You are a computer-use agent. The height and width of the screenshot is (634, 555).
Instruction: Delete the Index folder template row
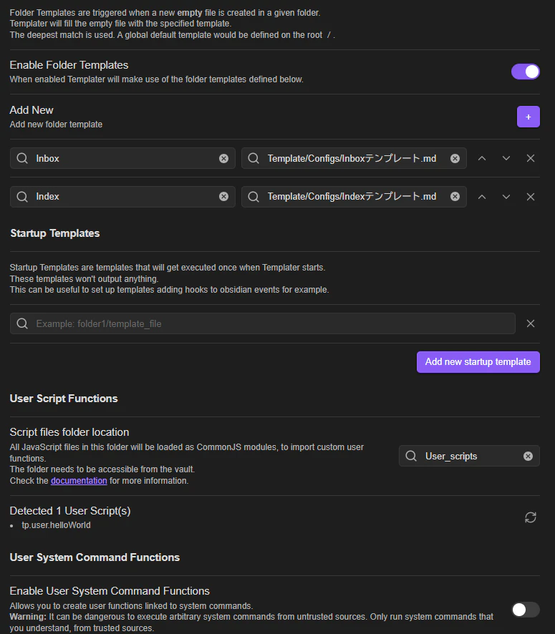(x=531, y=197)
